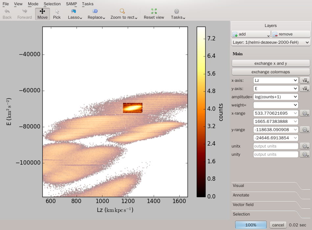Expand the Layer selector dropdown
The width and height of the screenshot is (312, 230).
271,42
